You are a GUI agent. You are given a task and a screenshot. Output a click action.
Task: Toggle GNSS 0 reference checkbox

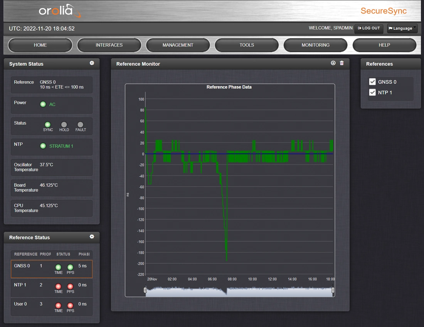[x=372, y=82]
